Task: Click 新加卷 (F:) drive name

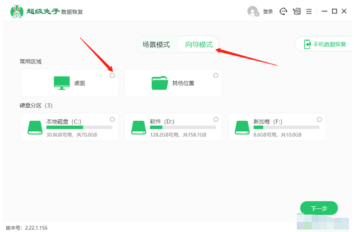Action: [268, 122]
